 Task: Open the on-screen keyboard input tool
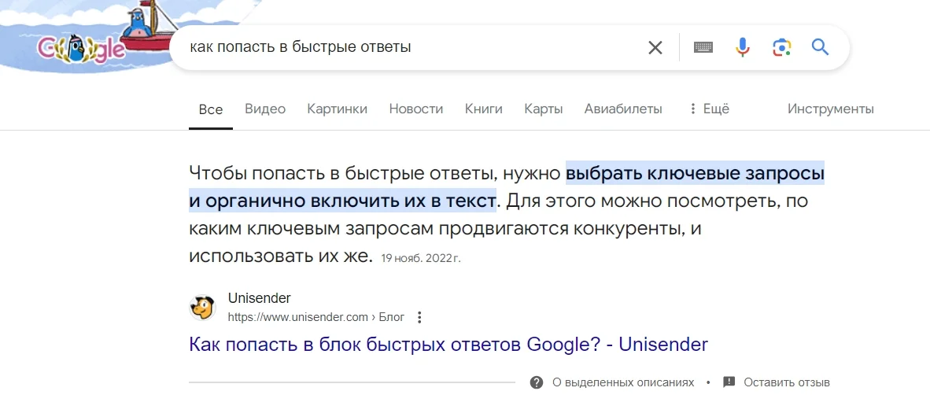(703, 48)
